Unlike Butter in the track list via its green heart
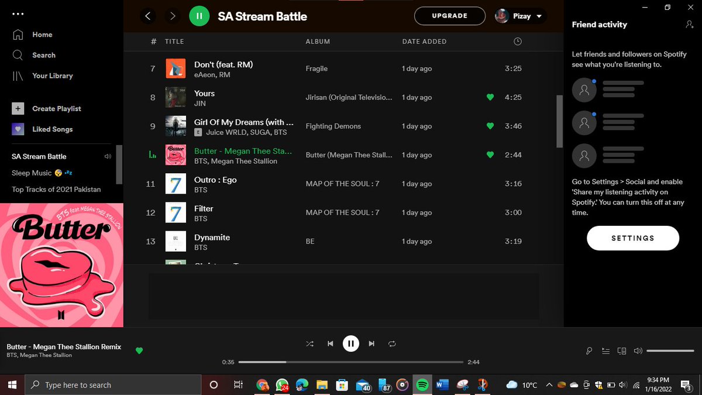The height and width of the screenshot is (395, 702). (x=490, y=154)
